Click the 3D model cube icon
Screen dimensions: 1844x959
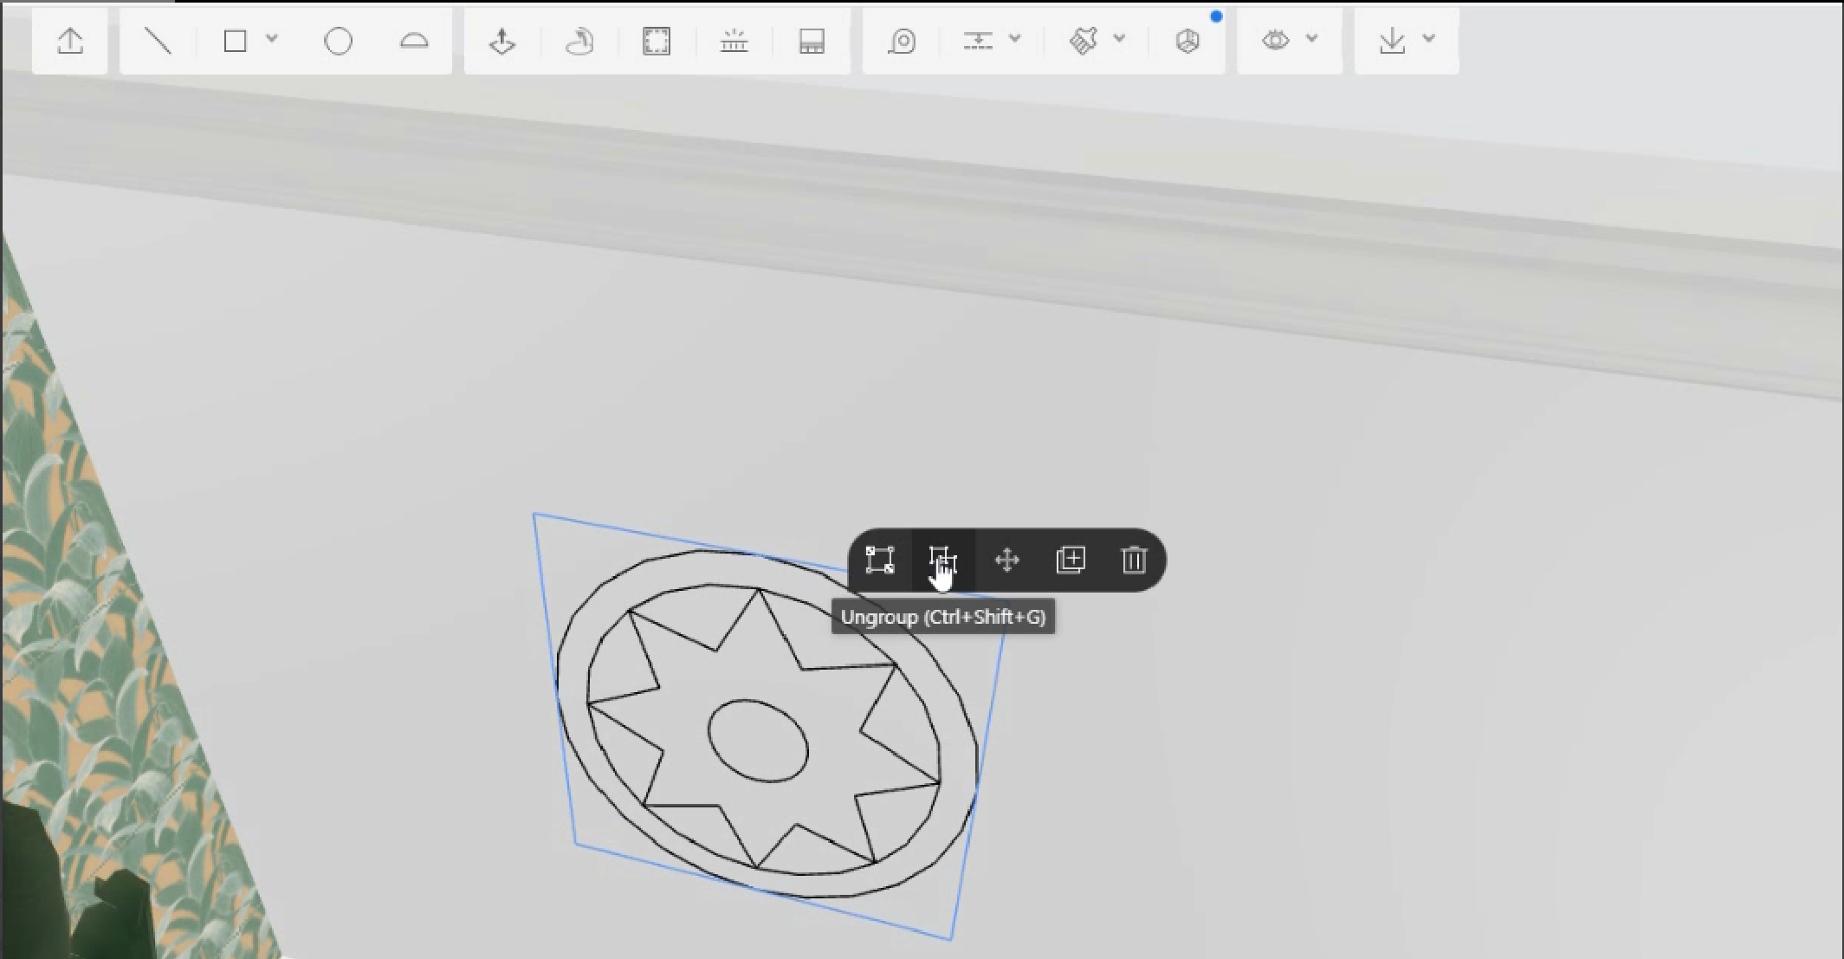tap(1187, 41)
